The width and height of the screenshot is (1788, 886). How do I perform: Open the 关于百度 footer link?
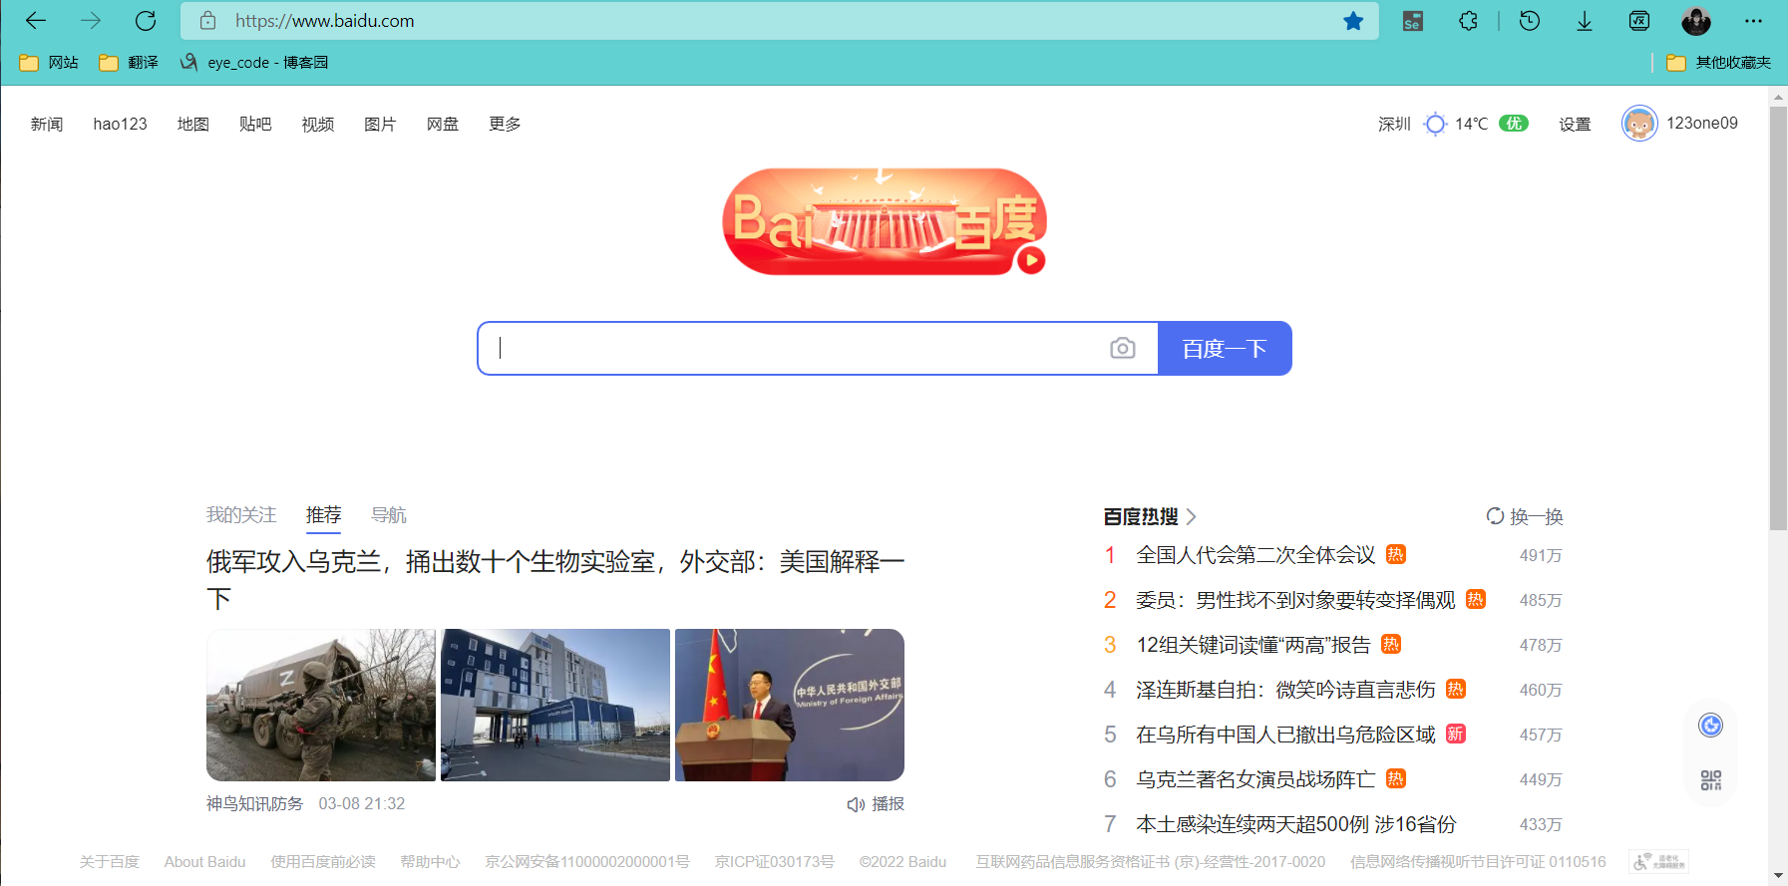(110, 862)
